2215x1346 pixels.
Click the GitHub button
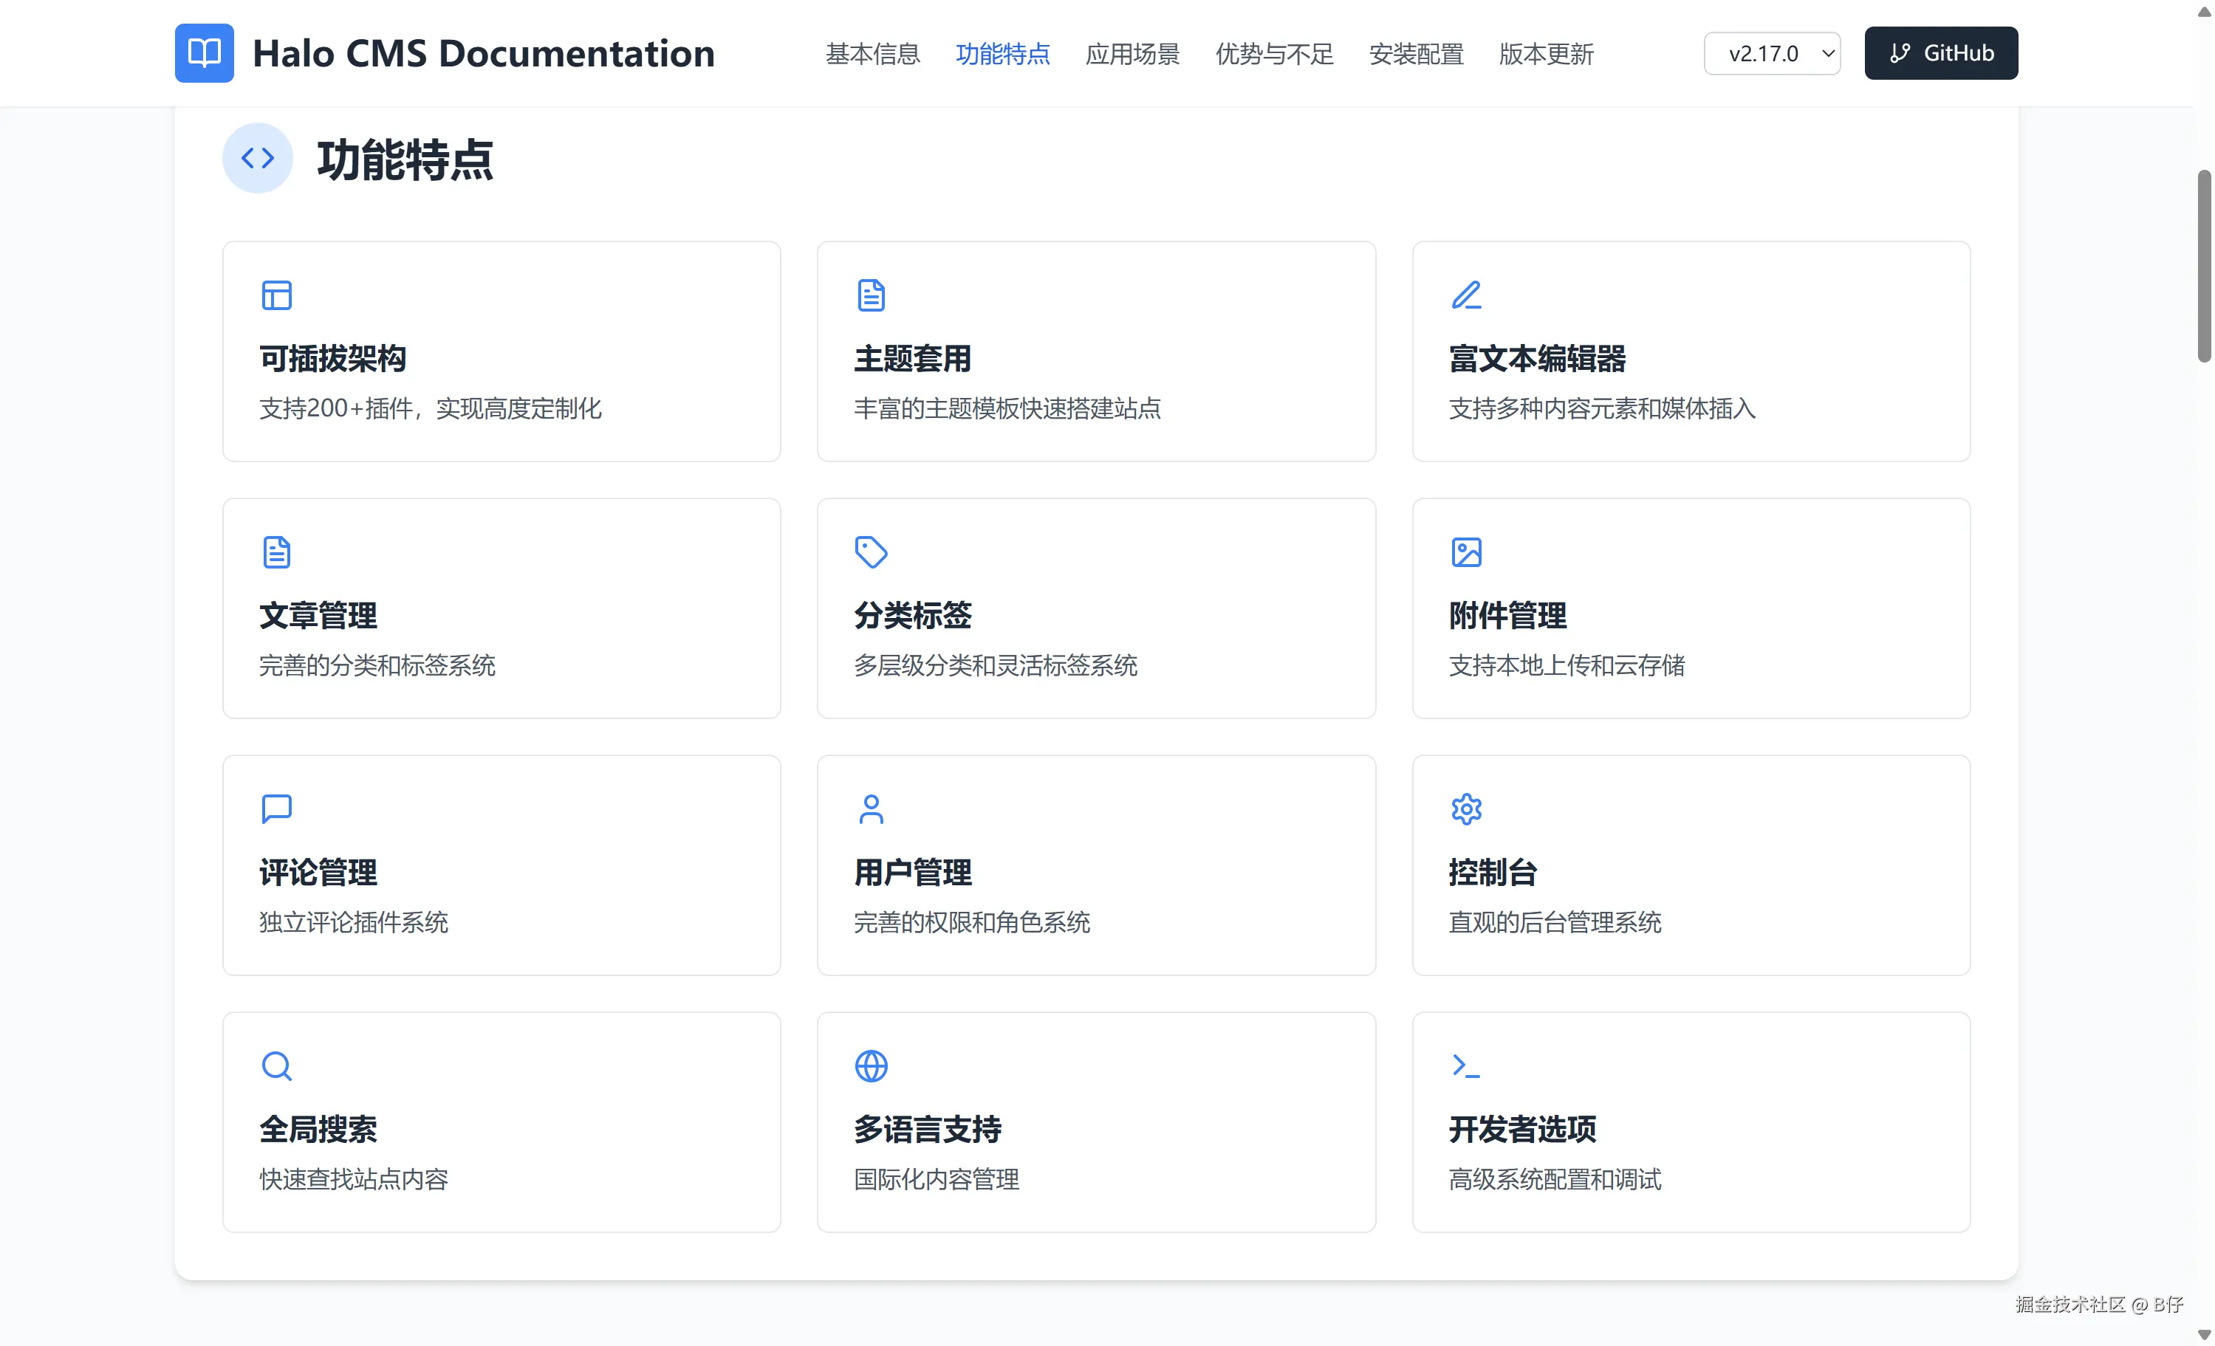coord(1940,53)
